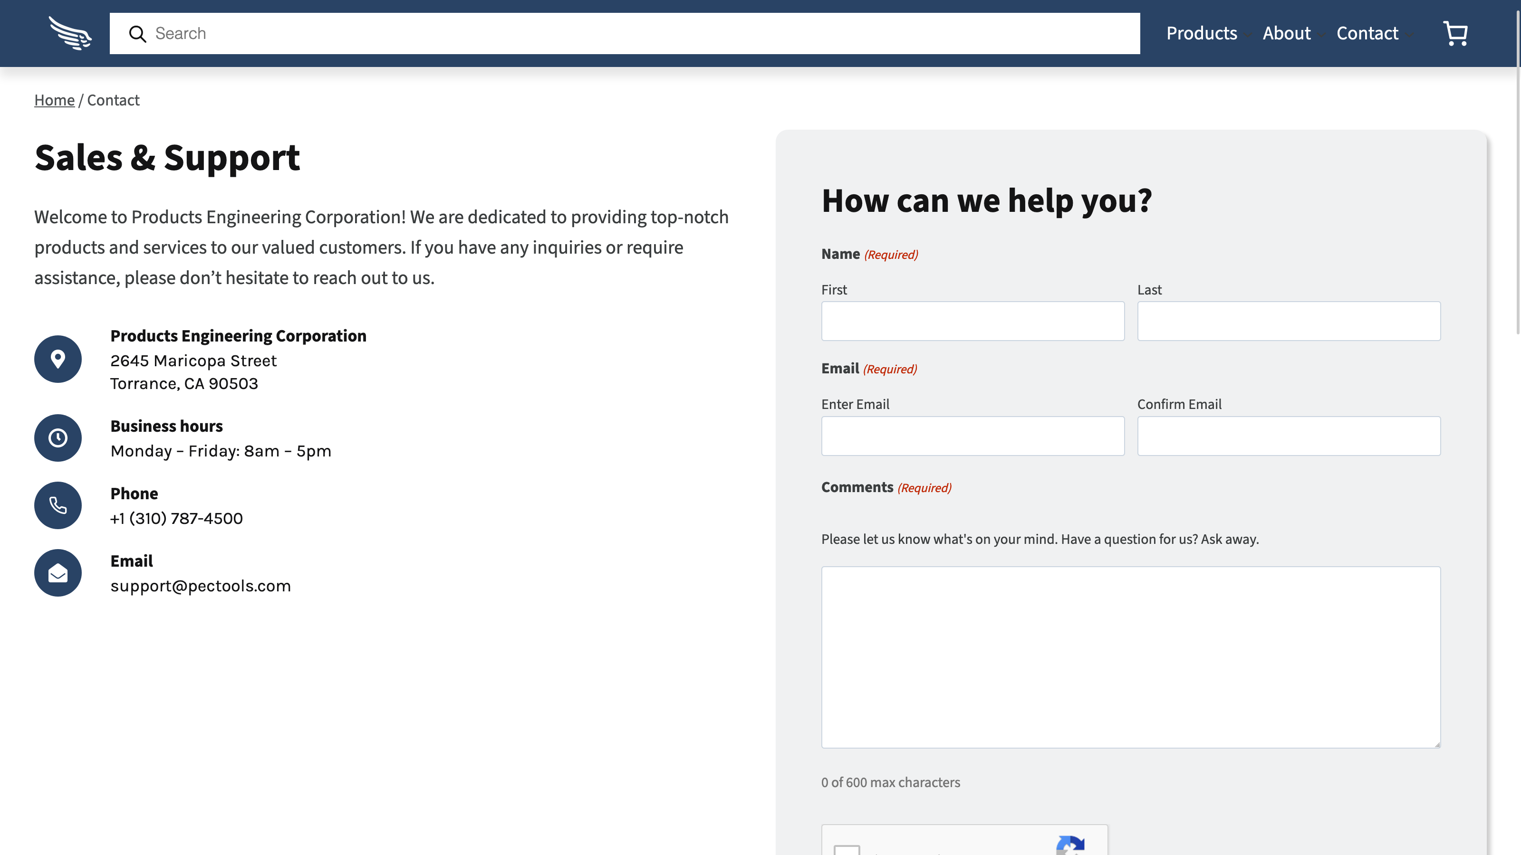
Task: Open the shopping cart
Action: 1455,34
